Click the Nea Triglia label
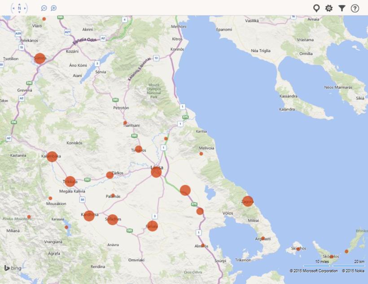Viewport: 368px width, 284px height. pyautogui.click(x=260, y=51)
